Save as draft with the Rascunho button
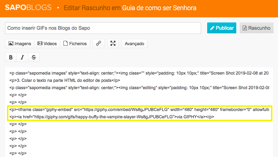 pyautogui.click(x=256, y=28)
